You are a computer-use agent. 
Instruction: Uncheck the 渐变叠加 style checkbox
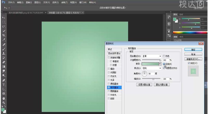(x=109, y=87)
